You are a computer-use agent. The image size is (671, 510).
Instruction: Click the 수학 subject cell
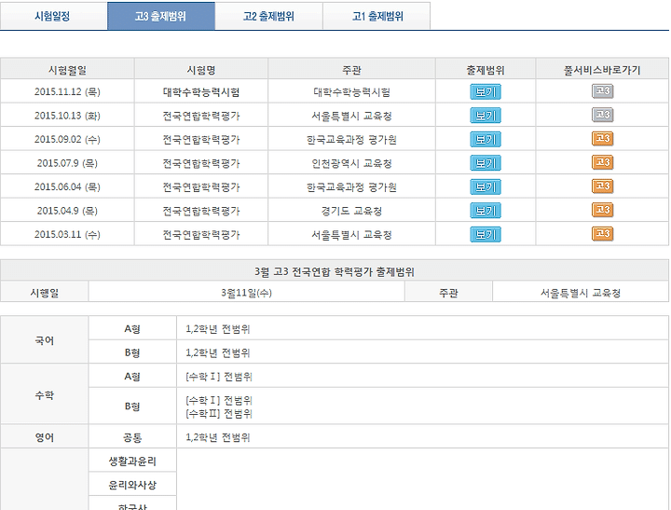click(x=45, y=394)
